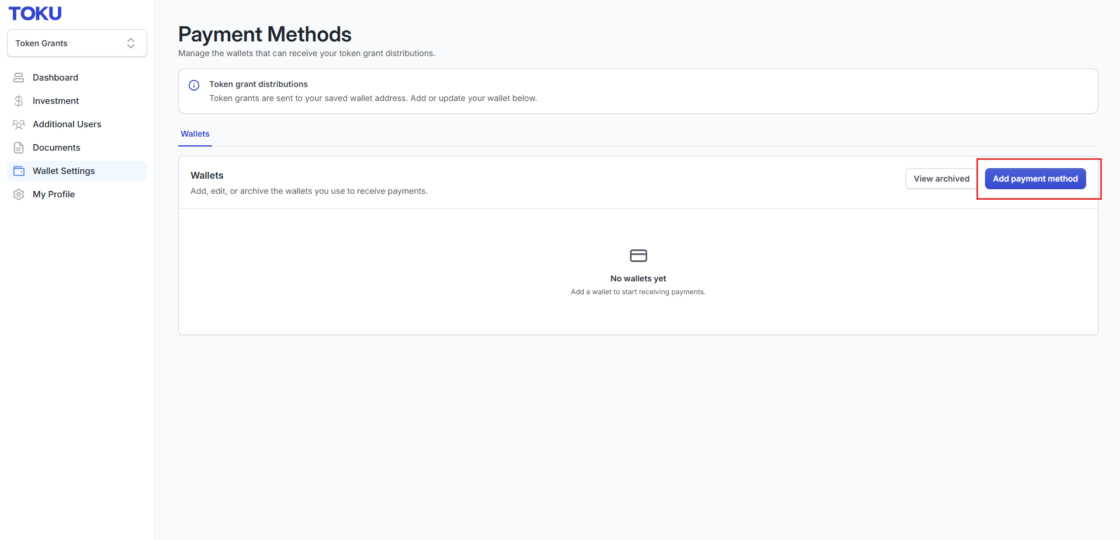The image size is (1120, 540).
Task: Open Additional Users in the sidebar
Action: coord(77,124)
